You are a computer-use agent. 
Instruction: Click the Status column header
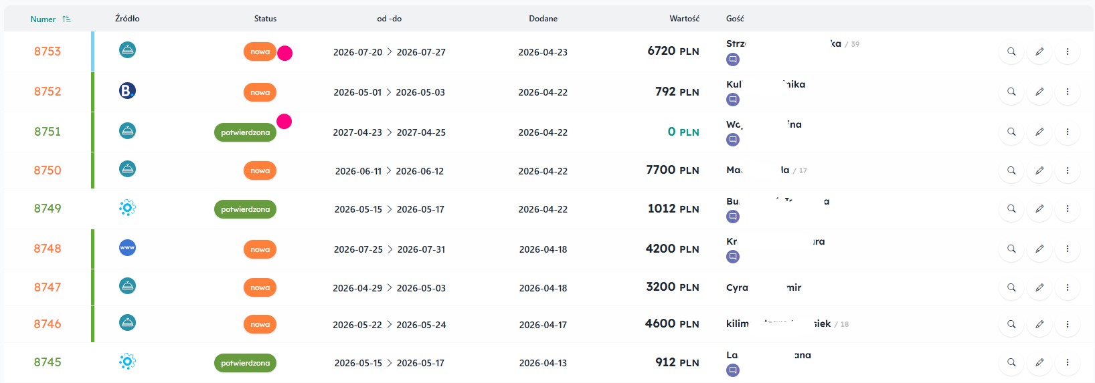click(x=265, y=19)
